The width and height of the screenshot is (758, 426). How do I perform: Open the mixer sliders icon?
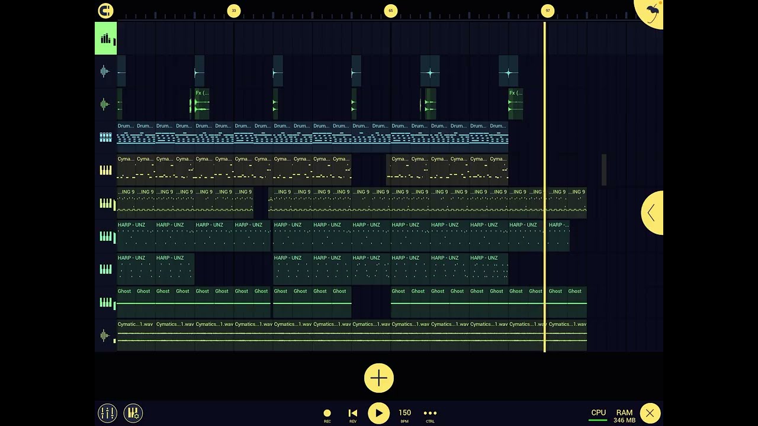107,413
